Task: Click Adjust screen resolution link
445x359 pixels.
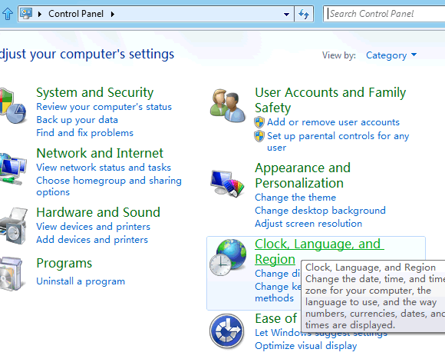Action: [308, 224]
